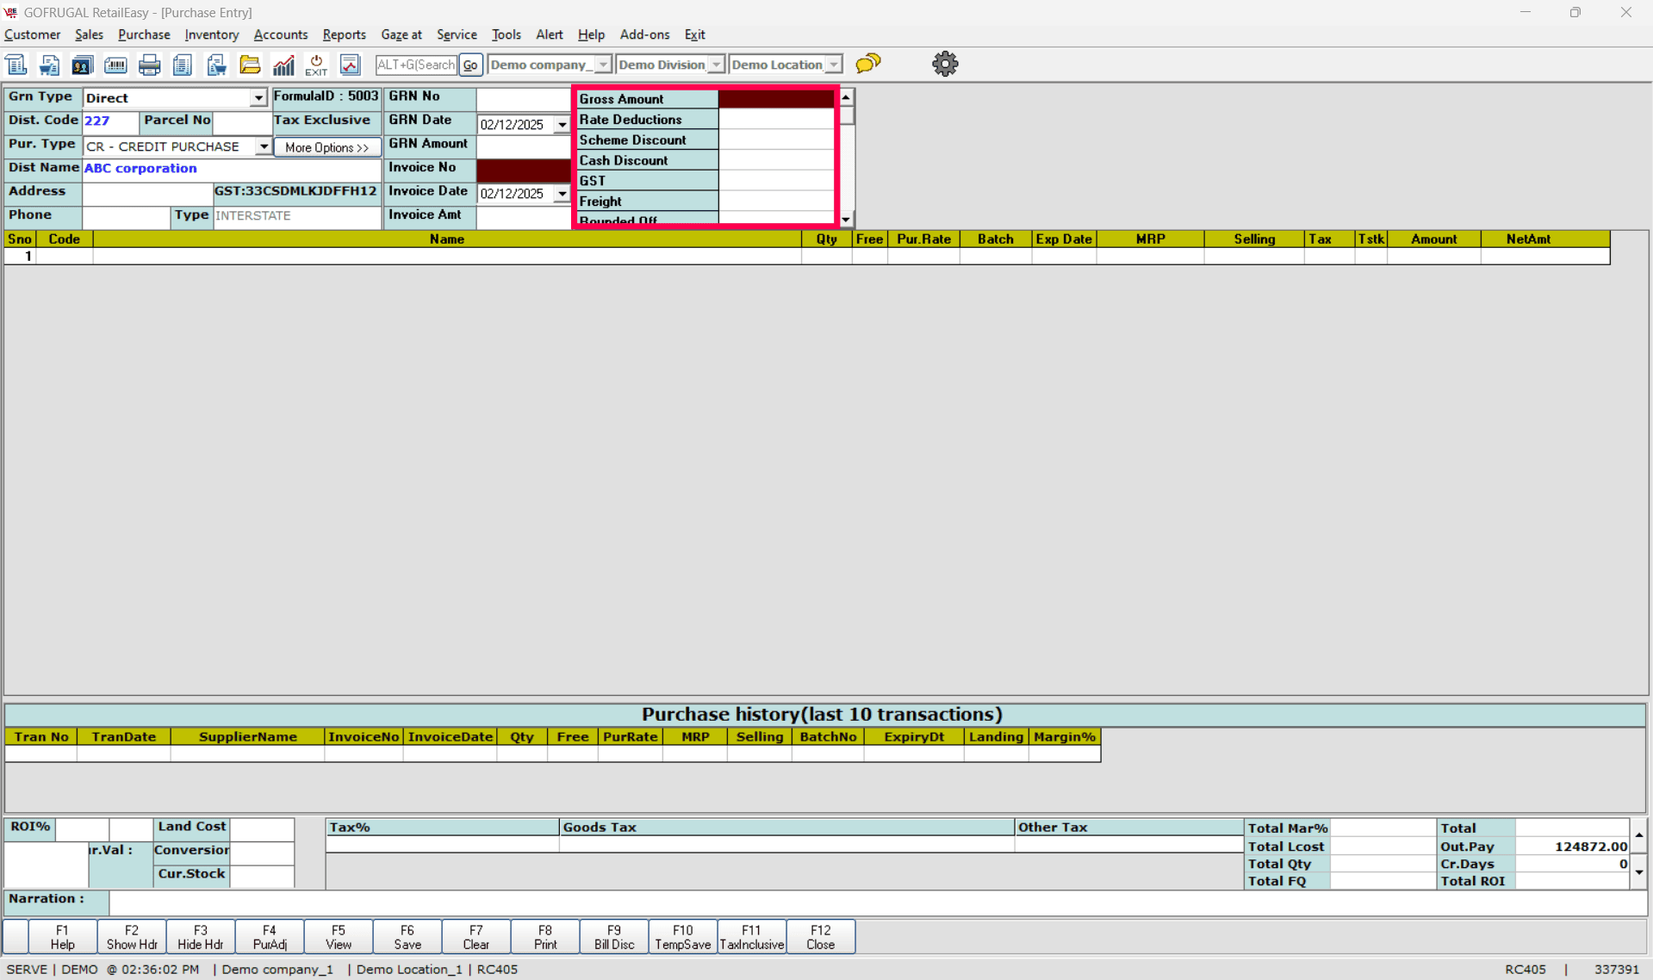This screenshot has height=980, width=1653.
Task: Click the Narration input field
Action: point(878,902)
